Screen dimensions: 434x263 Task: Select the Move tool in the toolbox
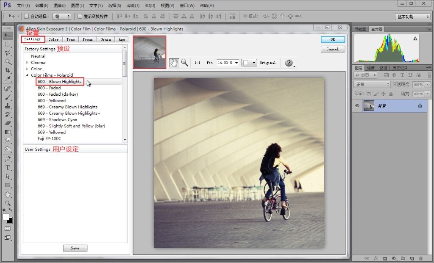(8, 36)
